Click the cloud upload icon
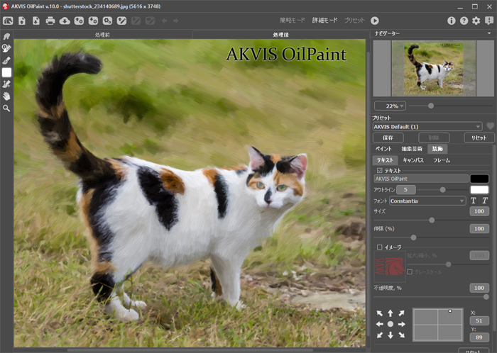The height and width of the screenshot is (353, 497). click(x=65, y=21)
